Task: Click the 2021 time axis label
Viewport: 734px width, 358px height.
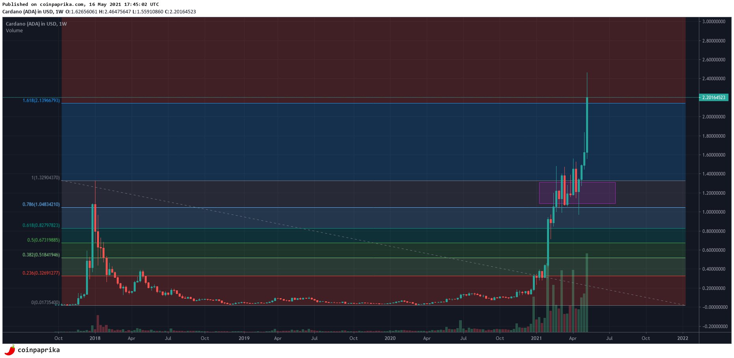Action: click(x=536, y=338)
